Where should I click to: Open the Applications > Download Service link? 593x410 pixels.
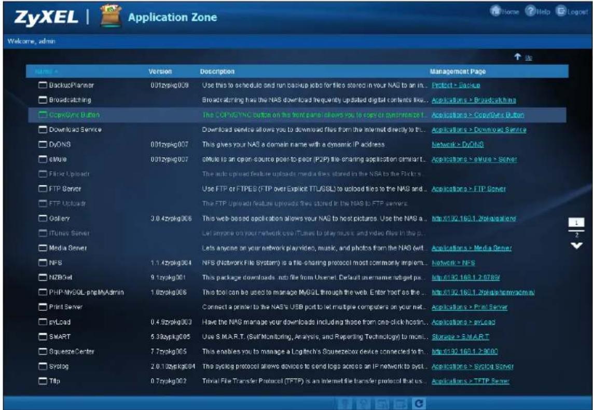(x=479, y=129)
